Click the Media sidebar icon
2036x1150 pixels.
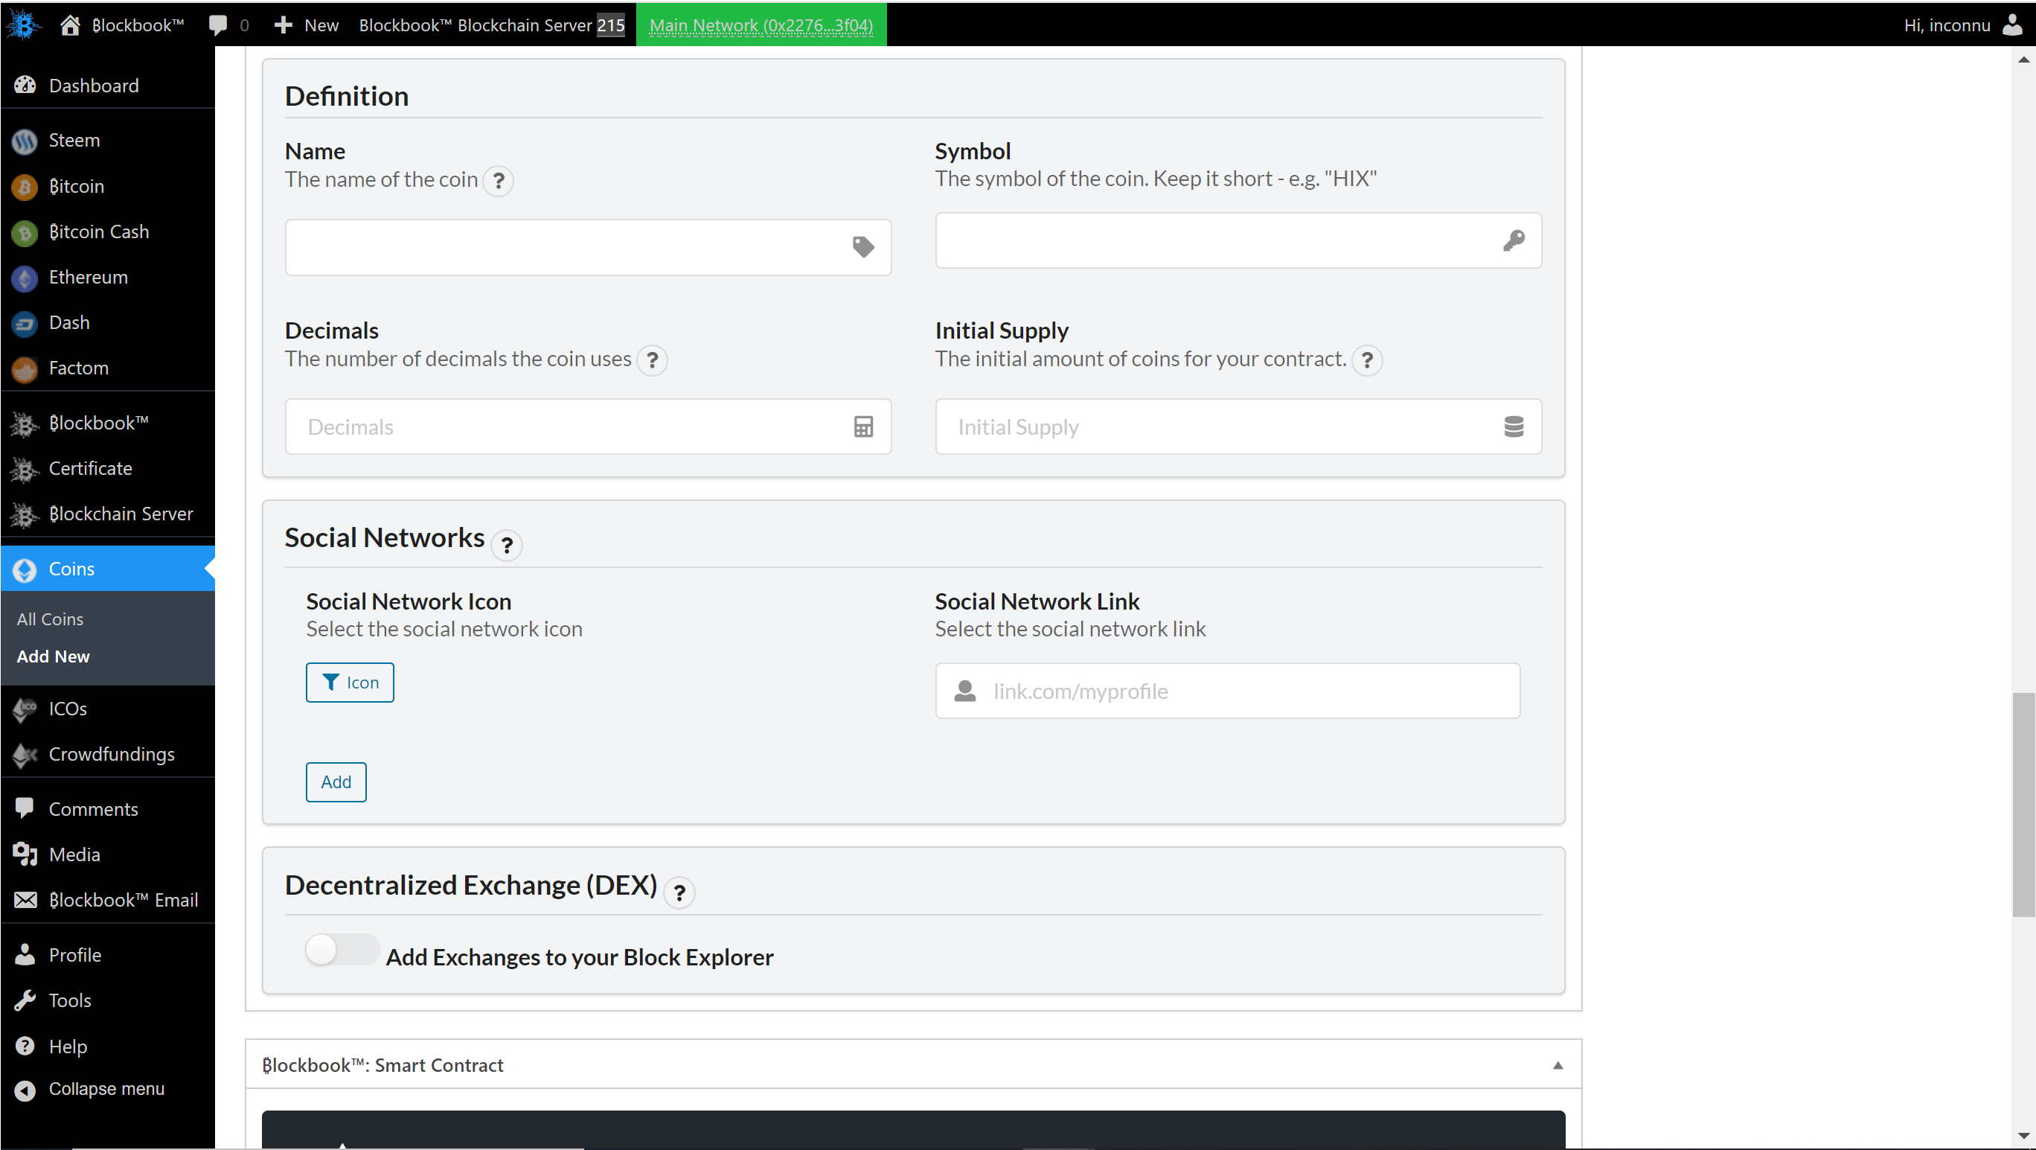tap(25, 854)
